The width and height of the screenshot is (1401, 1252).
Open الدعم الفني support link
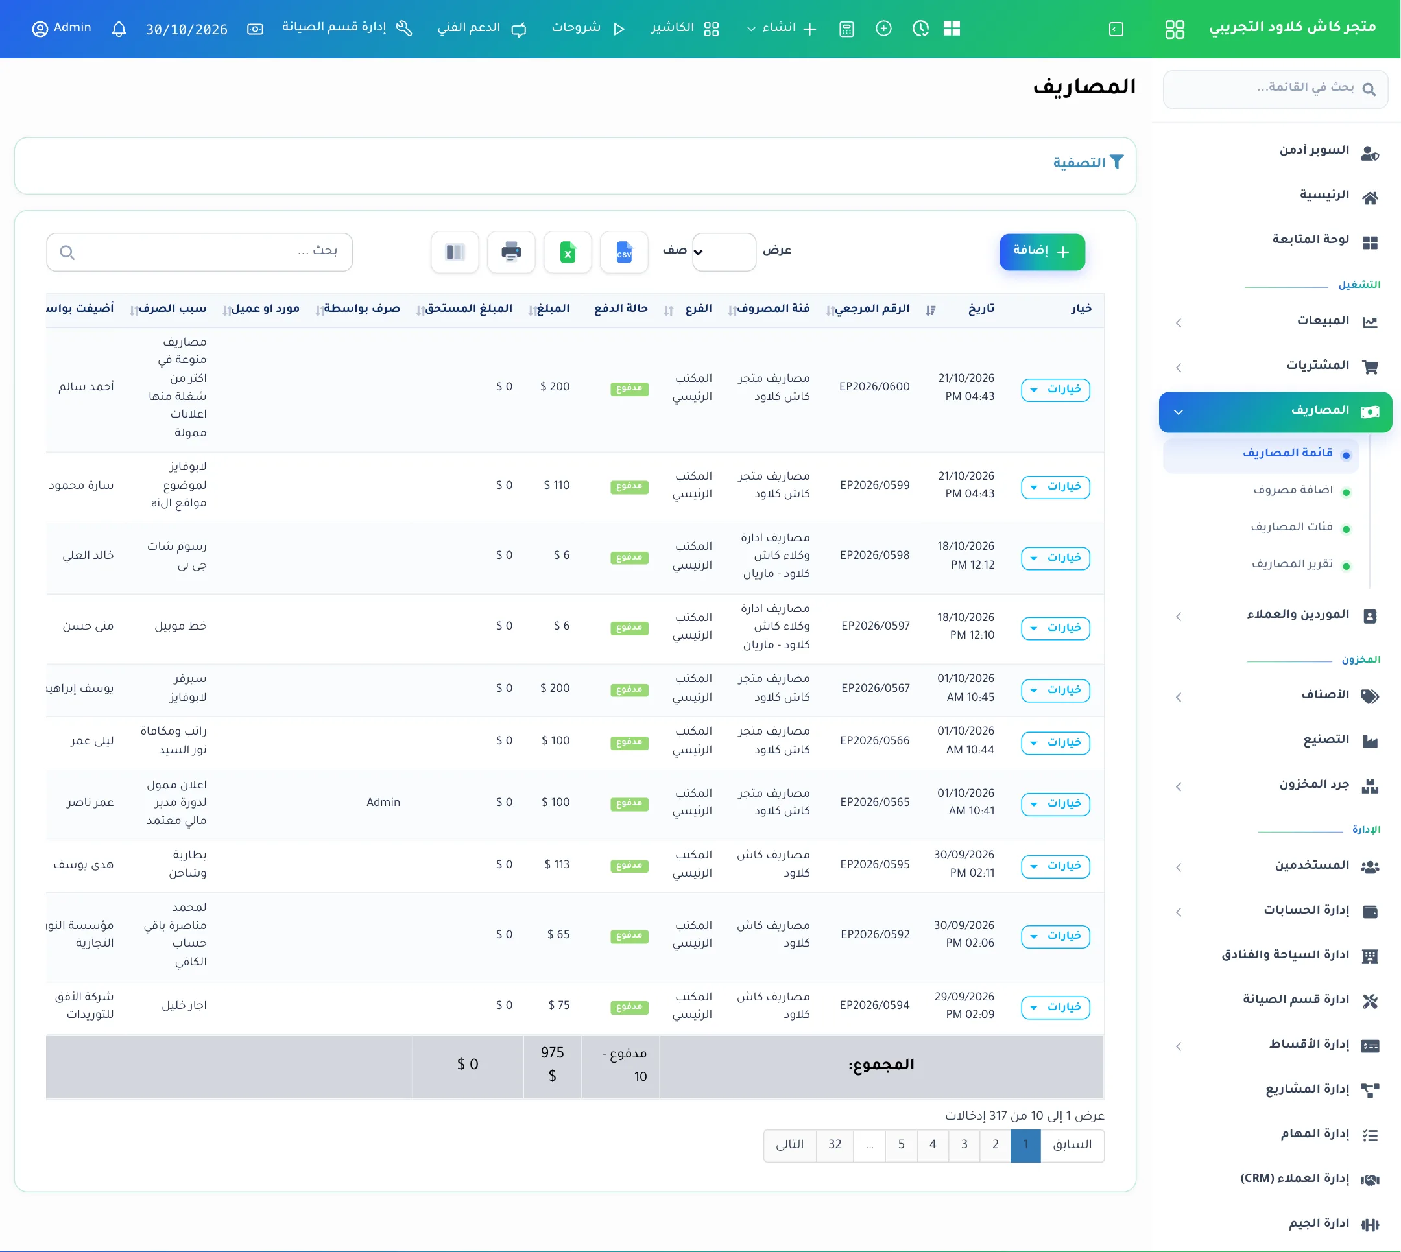(x=483, y=29)
